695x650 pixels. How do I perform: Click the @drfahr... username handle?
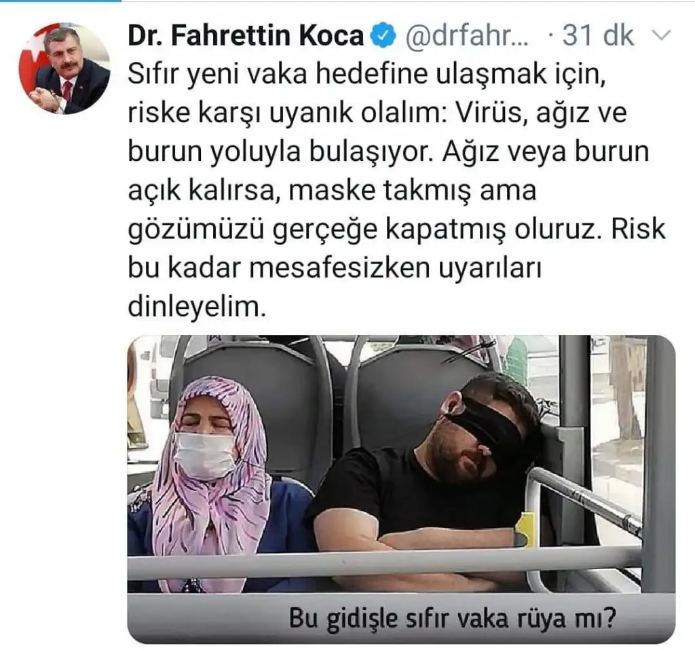click(x=467, y=37)
